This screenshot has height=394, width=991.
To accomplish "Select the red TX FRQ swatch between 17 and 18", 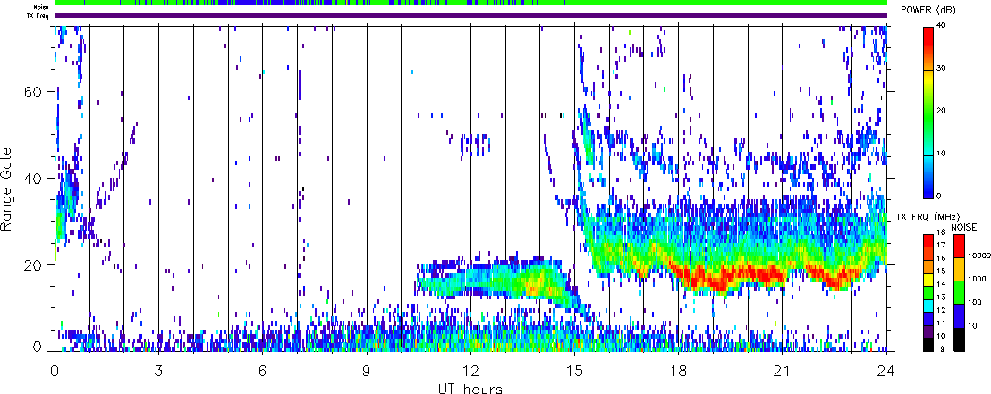I will pos(928,240).
